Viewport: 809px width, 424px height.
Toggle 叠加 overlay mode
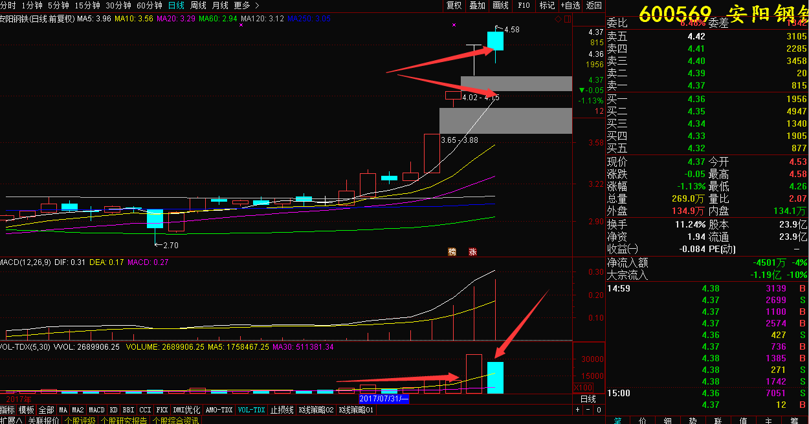[x=477, y=5]
